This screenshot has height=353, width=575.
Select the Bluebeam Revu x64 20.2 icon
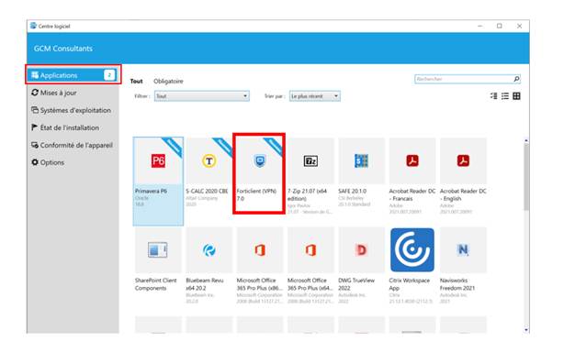click(209, 250)
